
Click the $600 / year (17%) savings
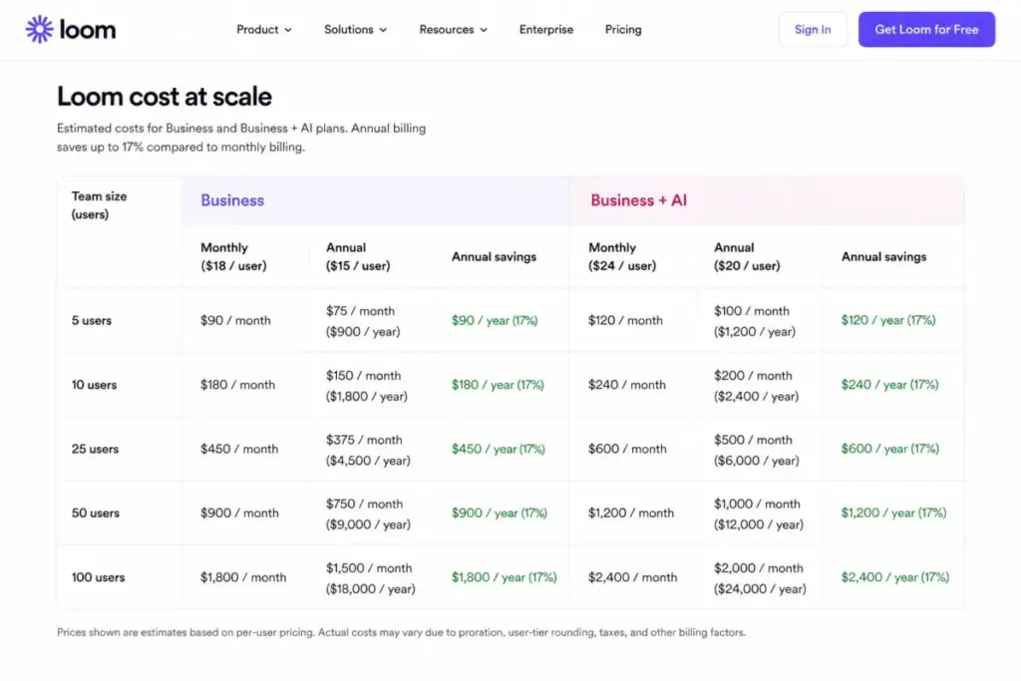pyautogui.click(x=890, y=449)
